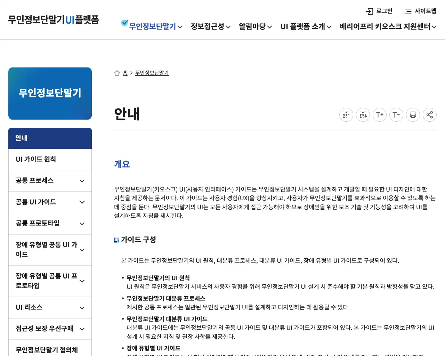Click the home icon in the breadcrumb
Image resolution: width=445 pixels, height=356 pixels.
[x=117, y=73]
